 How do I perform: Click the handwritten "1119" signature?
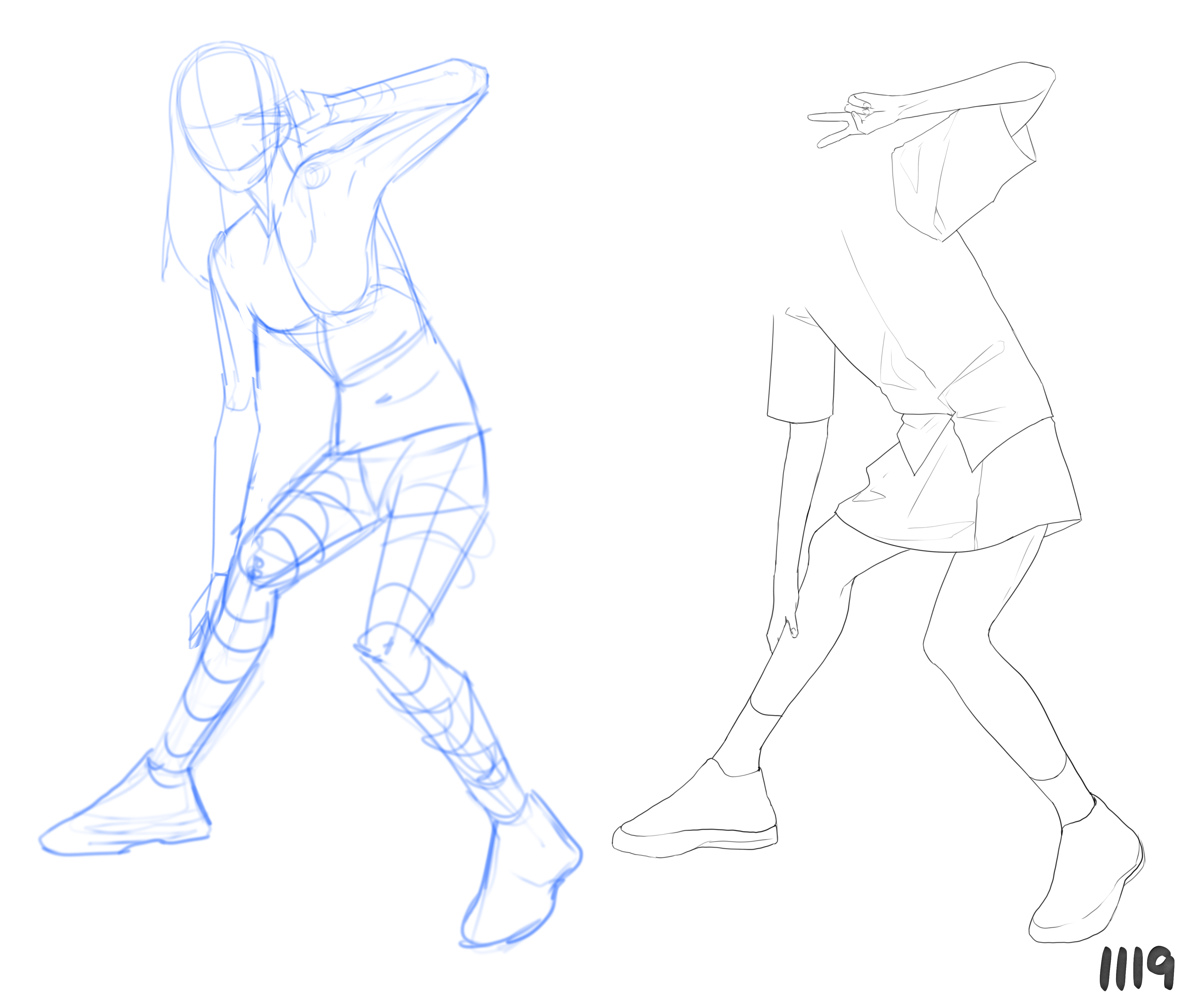point(1136,968)
